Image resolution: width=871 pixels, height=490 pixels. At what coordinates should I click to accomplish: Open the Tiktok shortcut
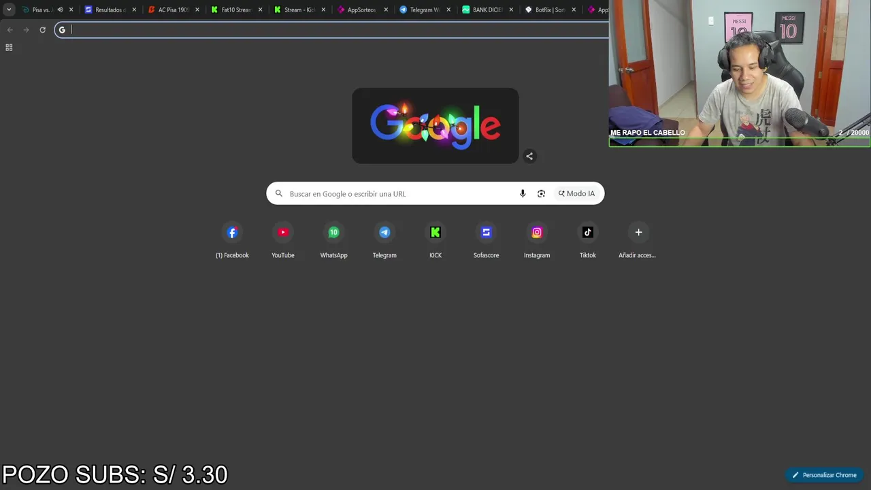588,241
